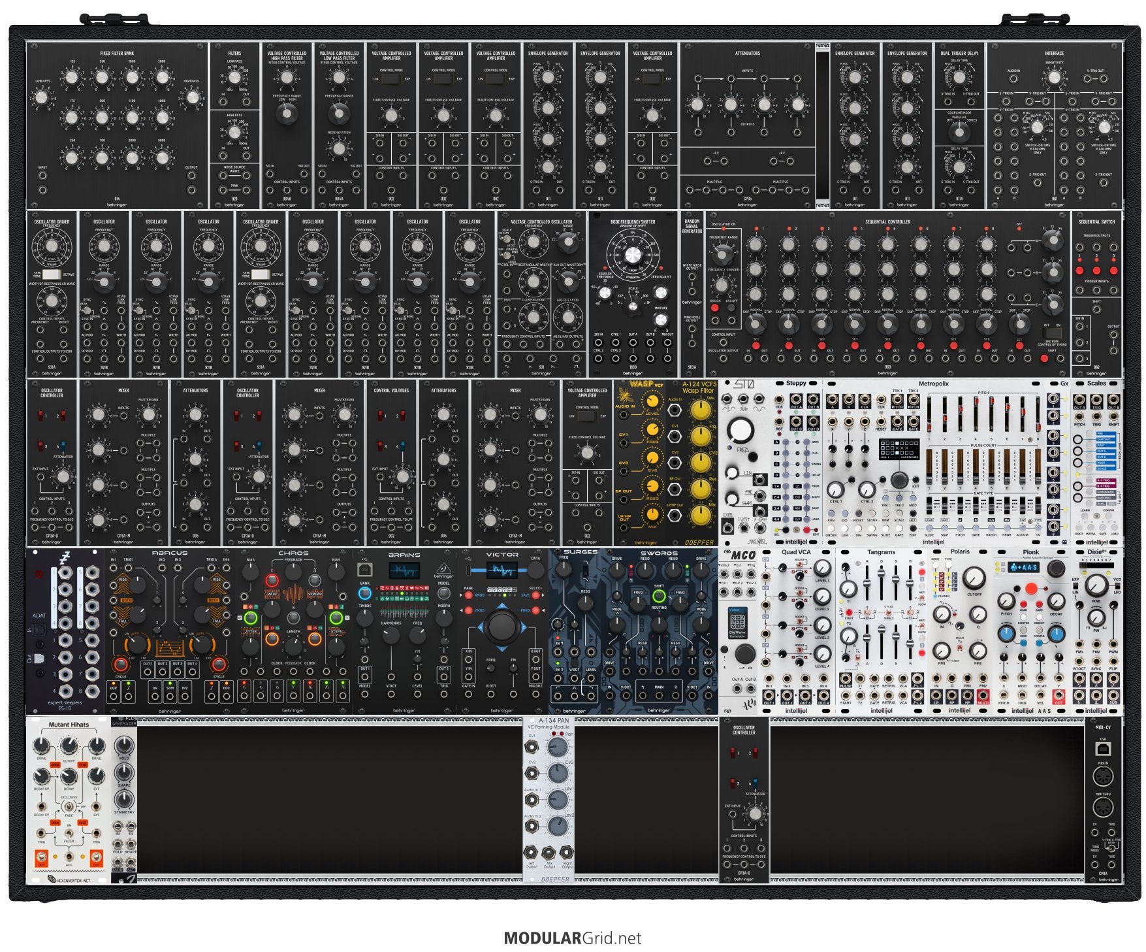Click the red MULTI output jack on Polaris

coord(983,695)
